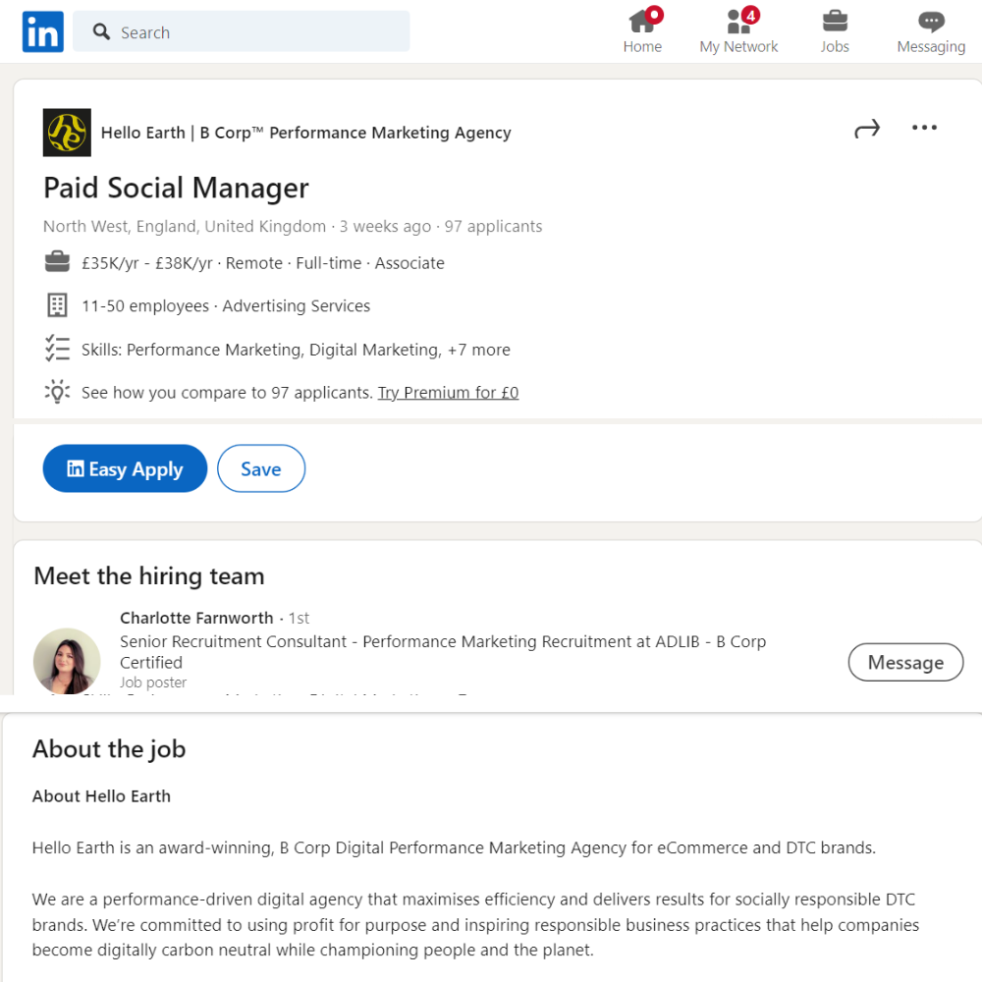Click the 'About the job' heading
Viewport: 982px width, 982px height.
click(x=109, y=749)
